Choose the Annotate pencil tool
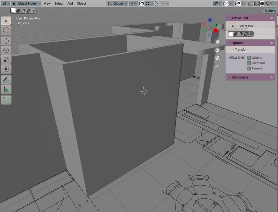Viewport: 278px width, 212px height. coord(6,80)
